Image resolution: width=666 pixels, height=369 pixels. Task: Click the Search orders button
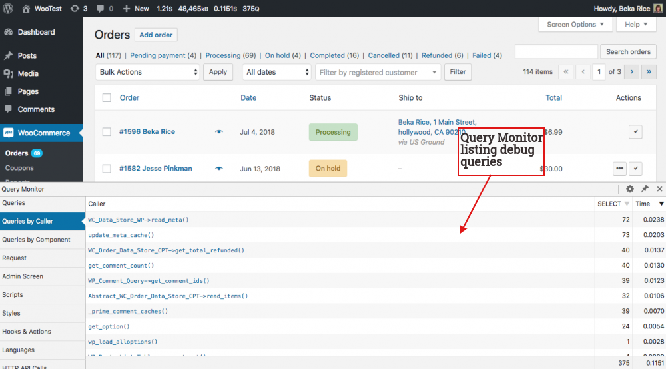(x=628, y=51)
